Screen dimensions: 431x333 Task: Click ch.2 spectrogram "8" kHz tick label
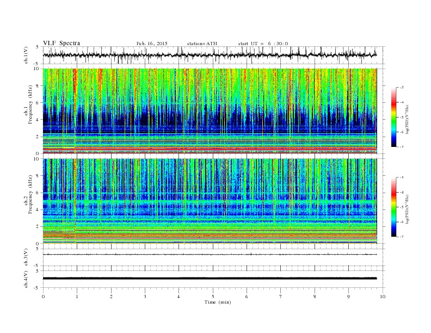[x=38, y=176]
